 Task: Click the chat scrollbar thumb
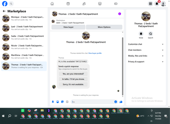point(122,66)
